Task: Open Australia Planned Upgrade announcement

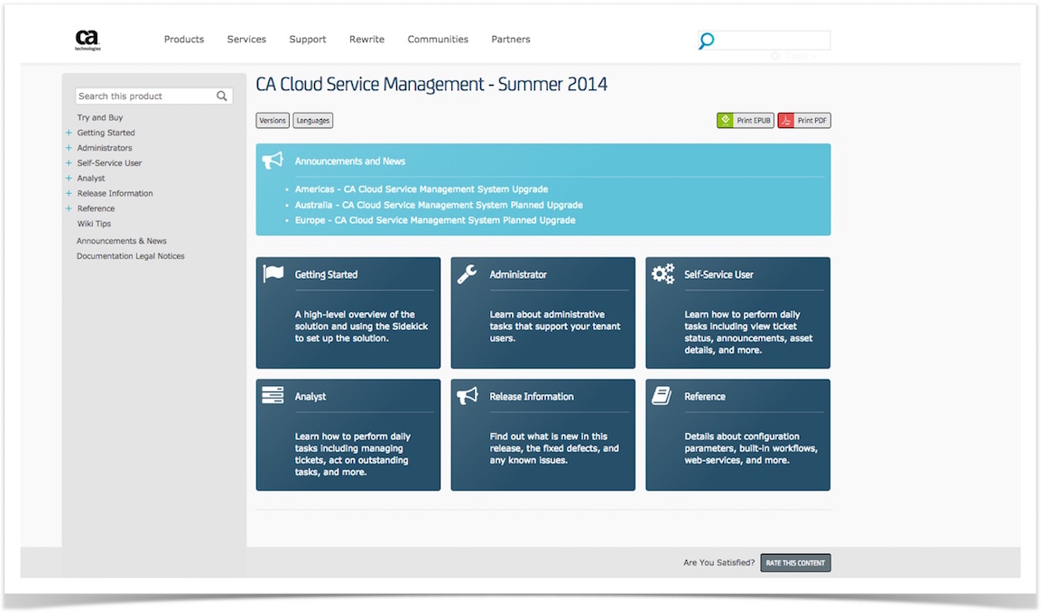Action: pos(439,205)
